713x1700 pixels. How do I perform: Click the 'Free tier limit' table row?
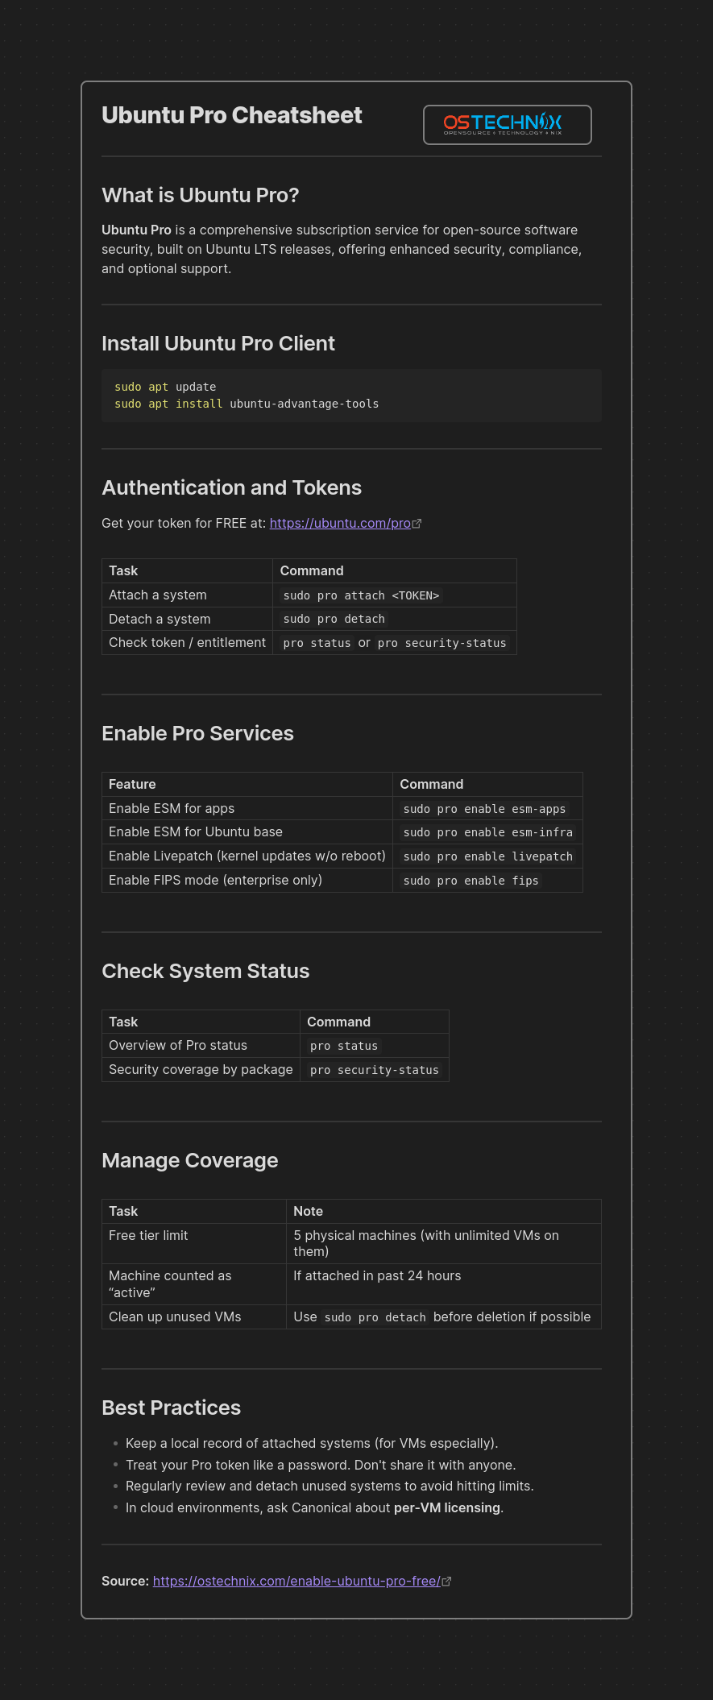click(351, 1243)
